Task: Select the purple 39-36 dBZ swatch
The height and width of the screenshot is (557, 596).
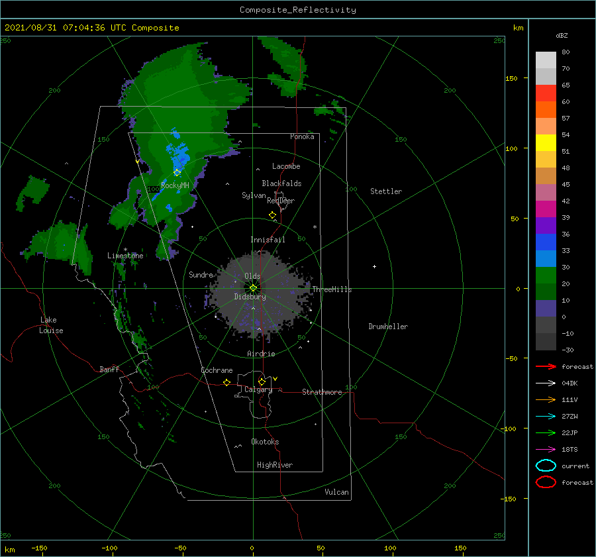Action: 546,225
